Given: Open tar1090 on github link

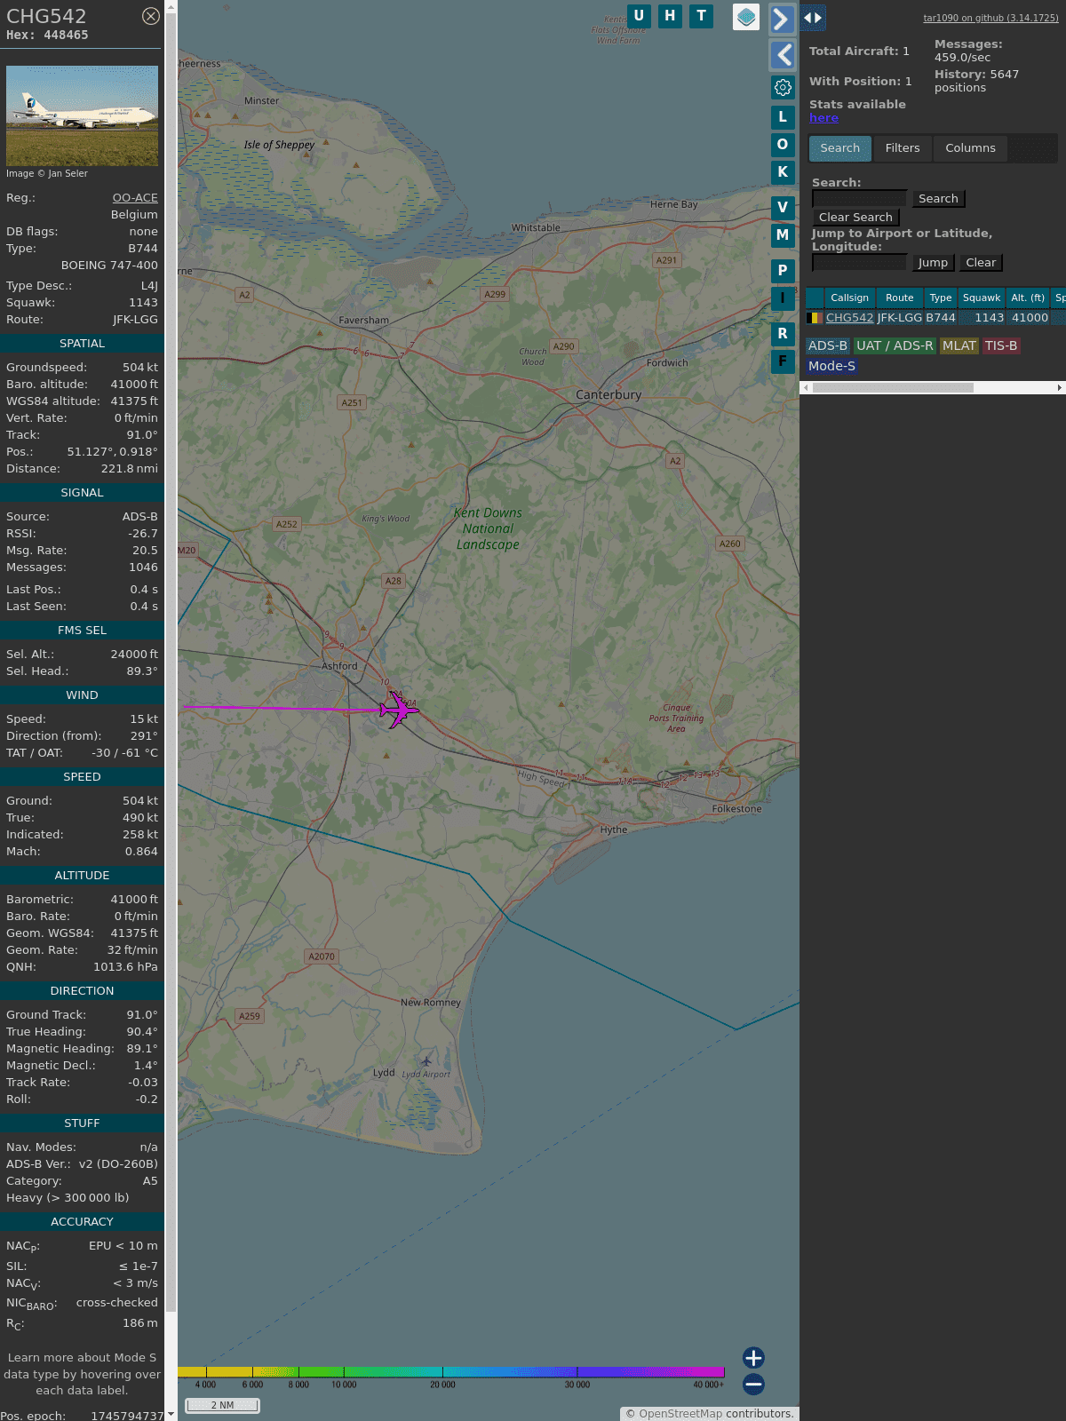Looking at the screenshot, I should pos(990,18).
